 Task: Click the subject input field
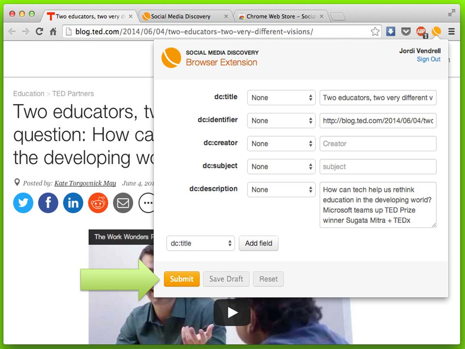[x=378, y=166]
